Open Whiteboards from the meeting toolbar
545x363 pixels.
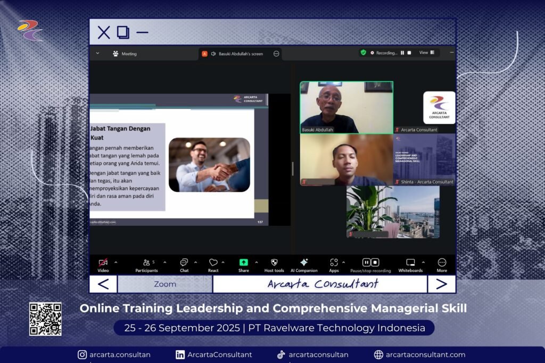click(x=410, y=263)
